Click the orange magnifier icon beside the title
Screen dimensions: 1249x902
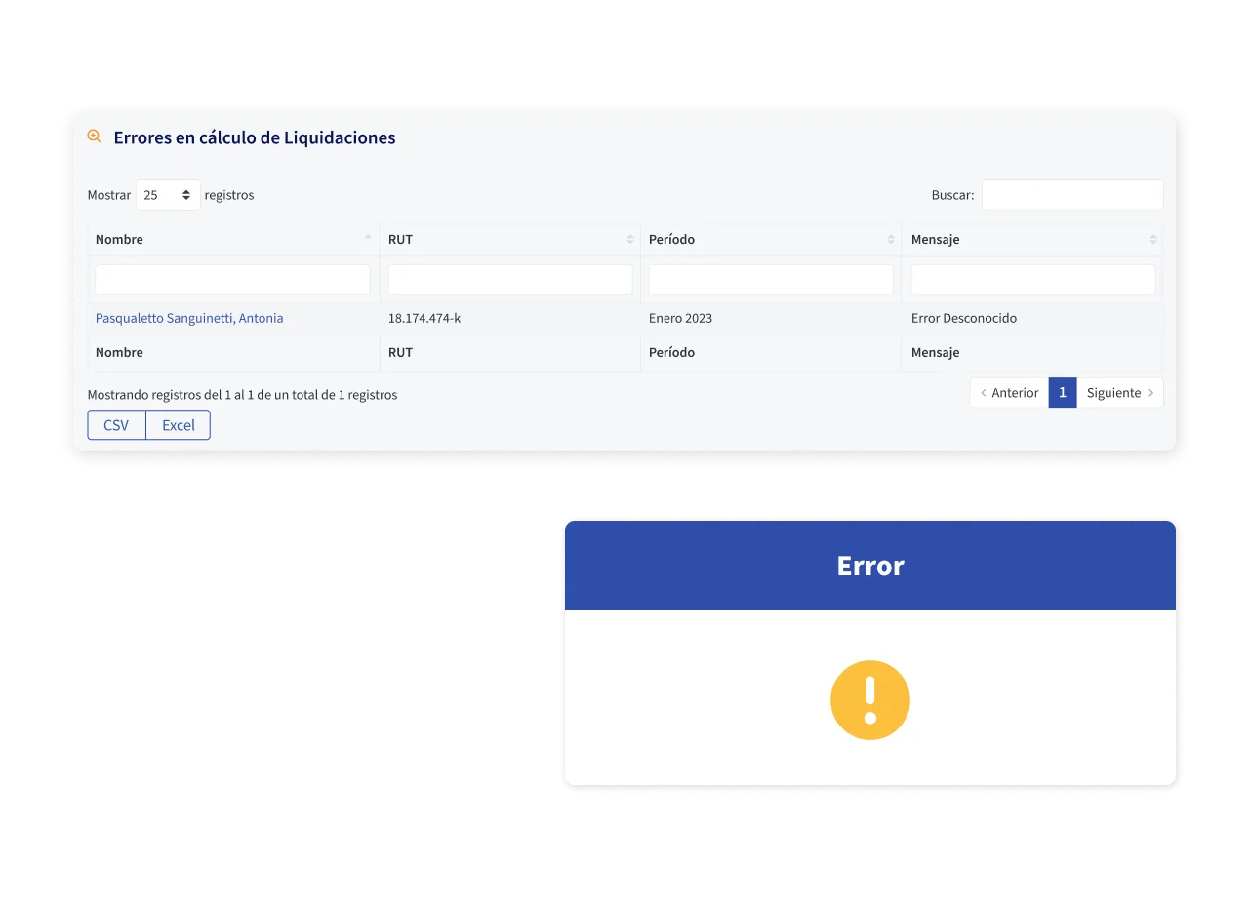click(x=95, y=137)
